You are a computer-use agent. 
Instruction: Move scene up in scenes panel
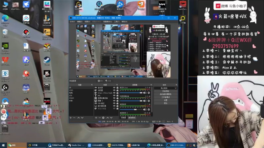[79, 118]
